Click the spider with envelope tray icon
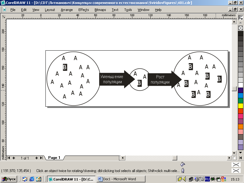 [218, 179]
